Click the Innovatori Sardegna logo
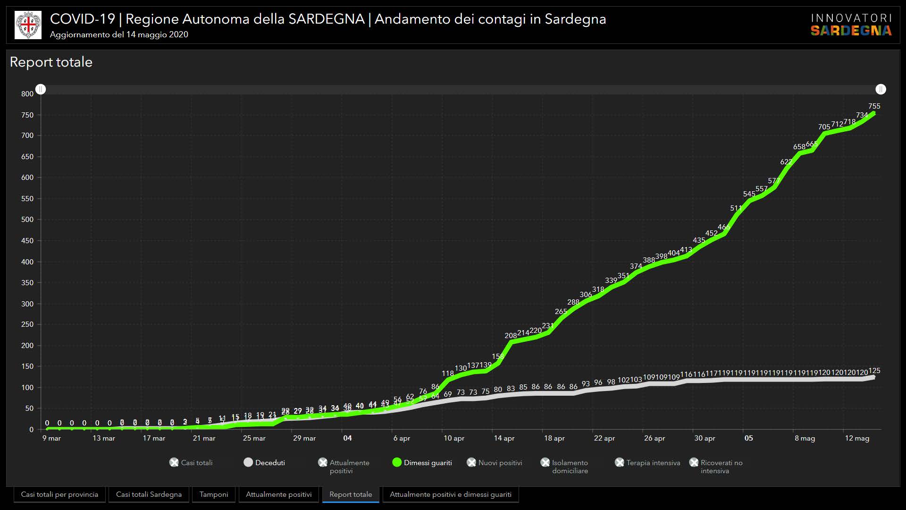Image resolution: width=906 pixels, height=510 pixels. 851,25
